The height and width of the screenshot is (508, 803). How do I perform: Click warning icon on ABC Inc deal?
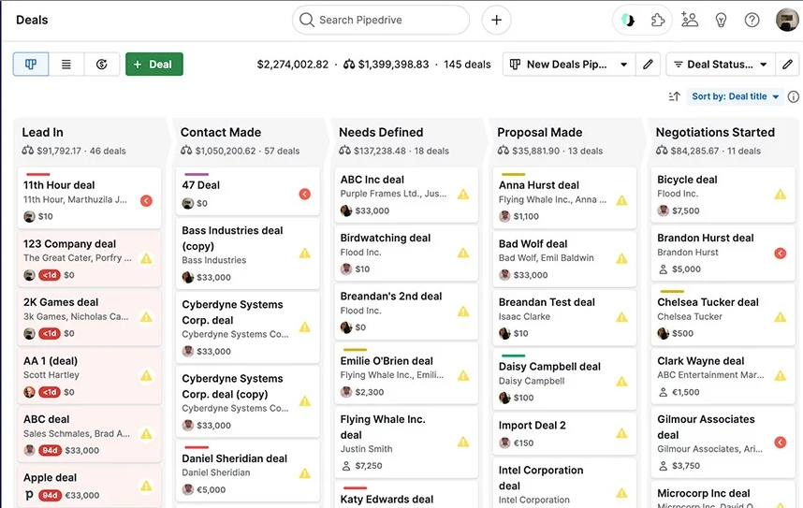click(463, 194)
